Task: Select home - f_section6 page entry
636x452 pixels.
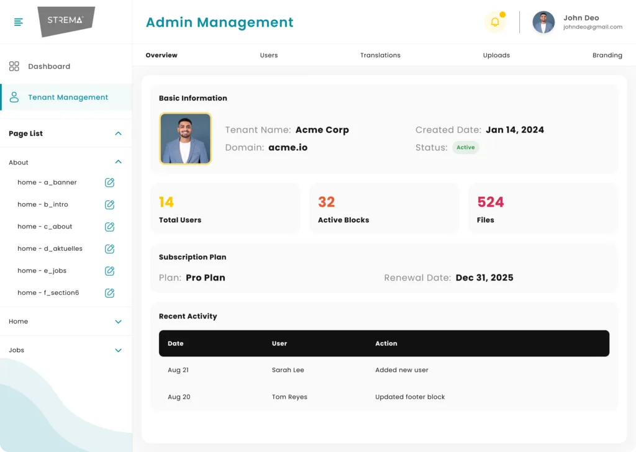Action: (48, 292)
